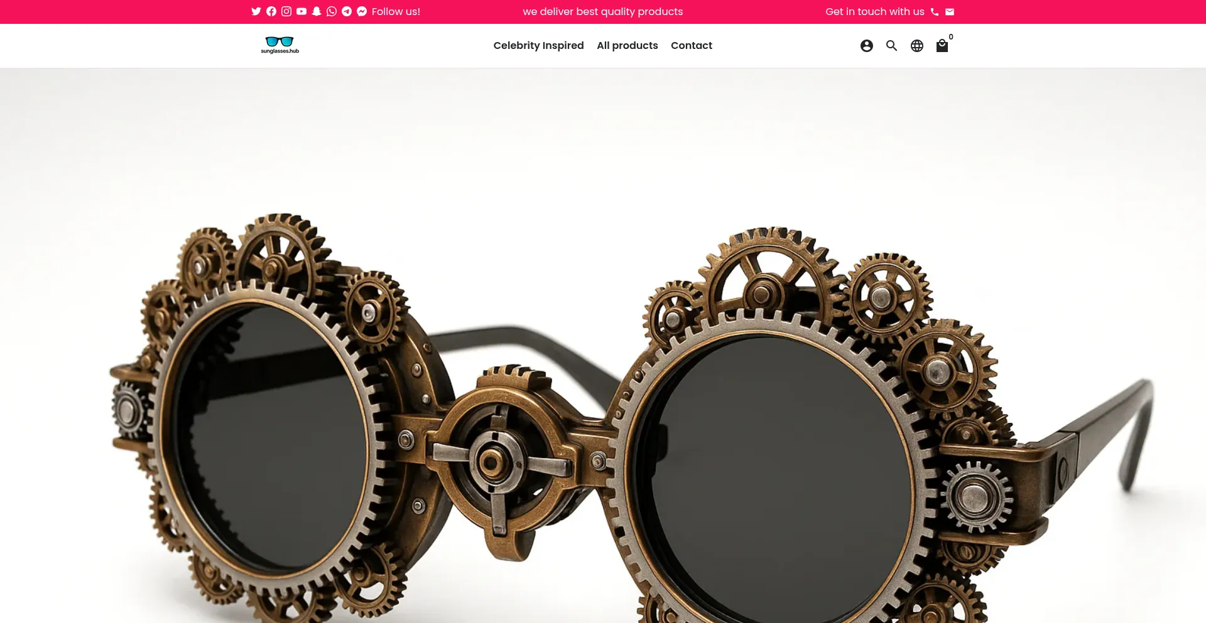Click the "Get in touch with us" text

click(x=875, y=11)
